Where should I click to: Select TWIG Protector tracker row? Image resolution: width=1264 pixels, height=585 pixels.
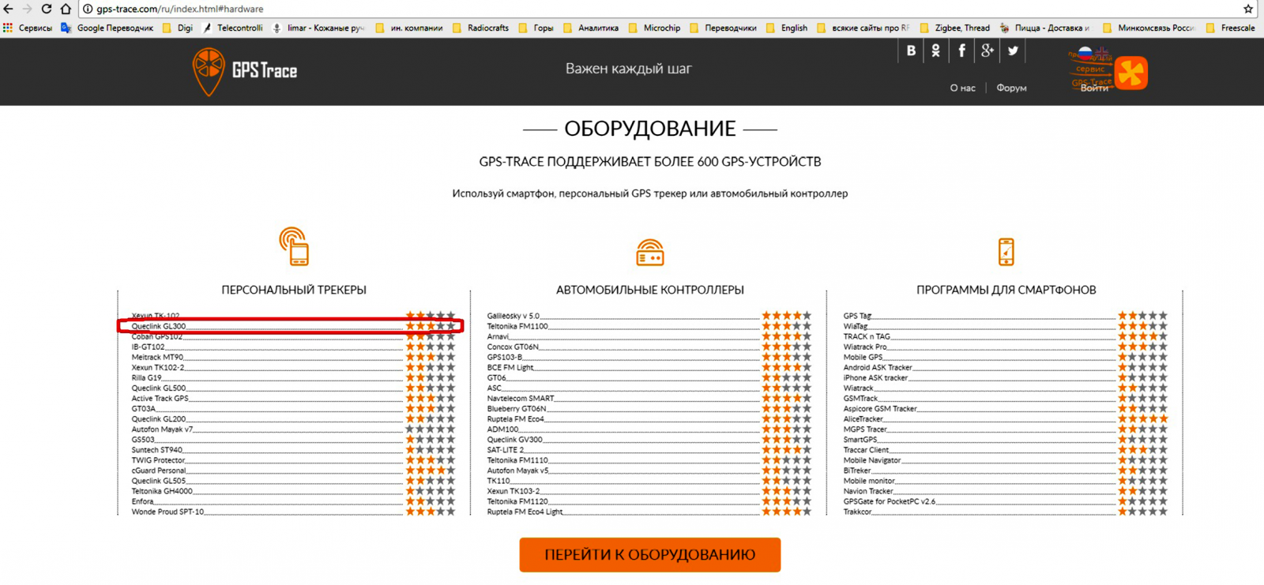(293, 460)
